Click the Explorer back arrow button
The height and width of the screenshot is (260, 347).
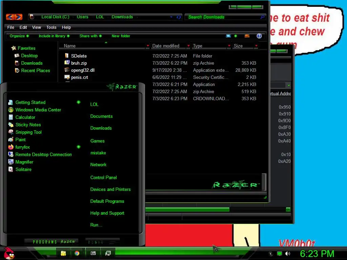(10, 17)
